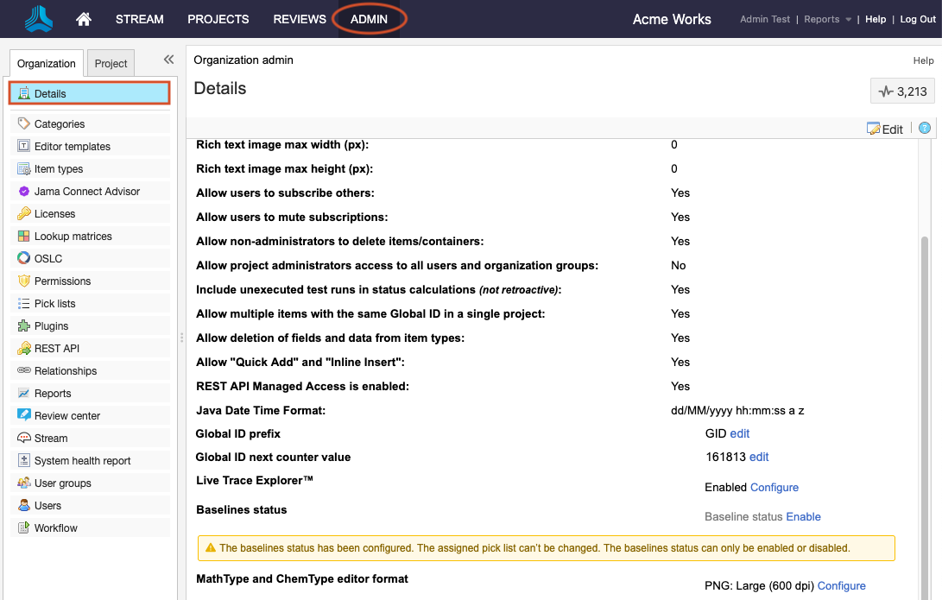The width and height of the screenshot is (942, 600).
Task: Switch to the Project tab
Action: (x=111, y=62)
